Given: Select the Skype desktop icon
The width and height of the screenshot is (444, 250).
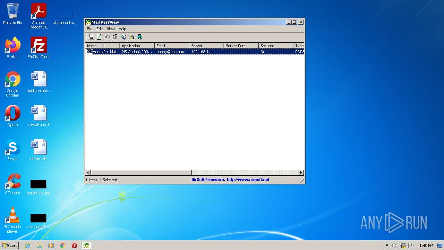Looking at the screenshot, I should [x=12, y=150].
